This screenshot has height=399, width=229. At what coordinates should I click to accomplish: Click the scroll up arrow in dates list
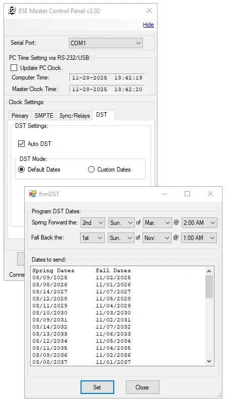(209, 271)
